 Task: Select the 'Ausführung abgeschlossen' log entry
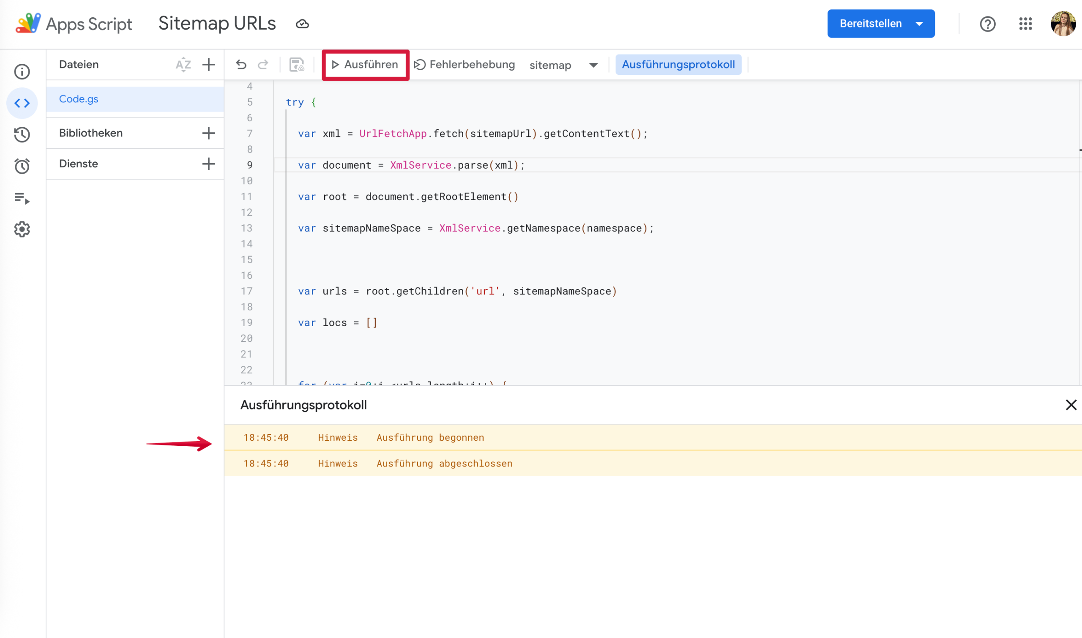tap(653, 464)
